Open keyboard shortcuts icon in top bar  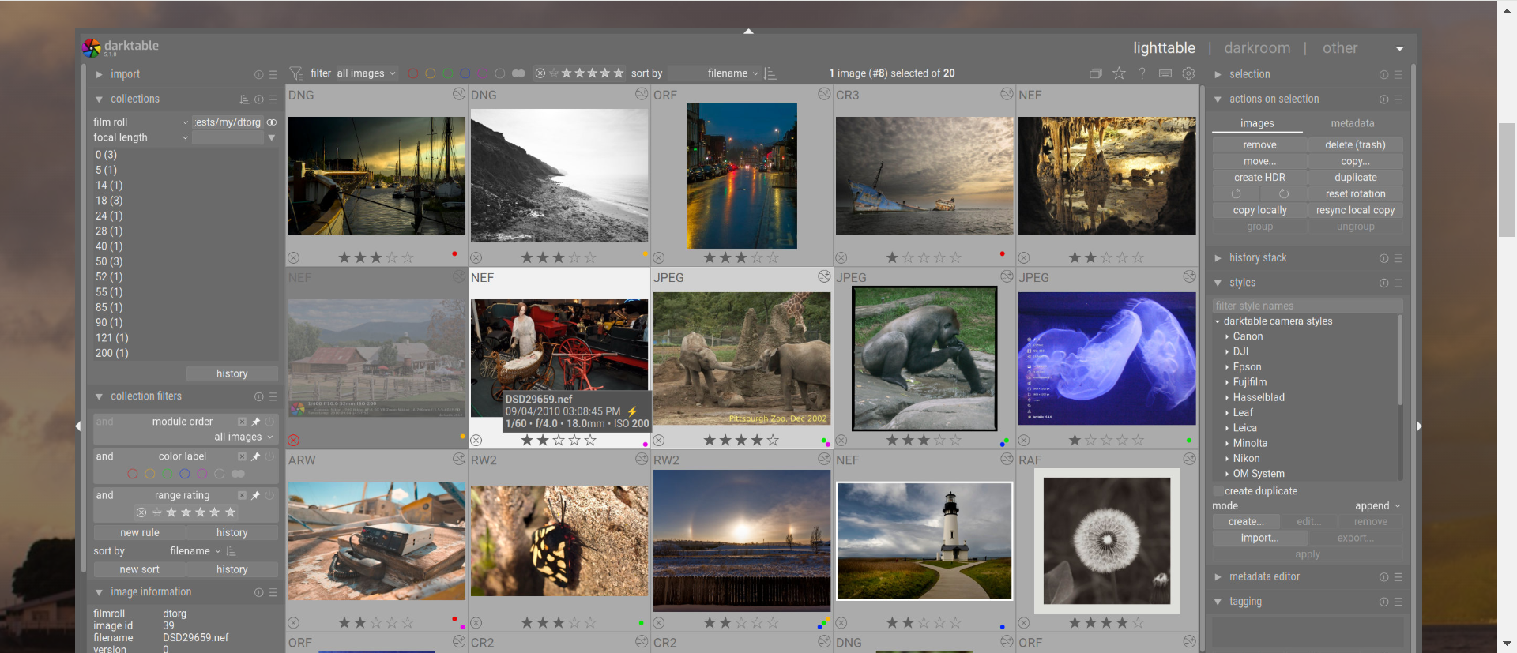point(1165,73)
